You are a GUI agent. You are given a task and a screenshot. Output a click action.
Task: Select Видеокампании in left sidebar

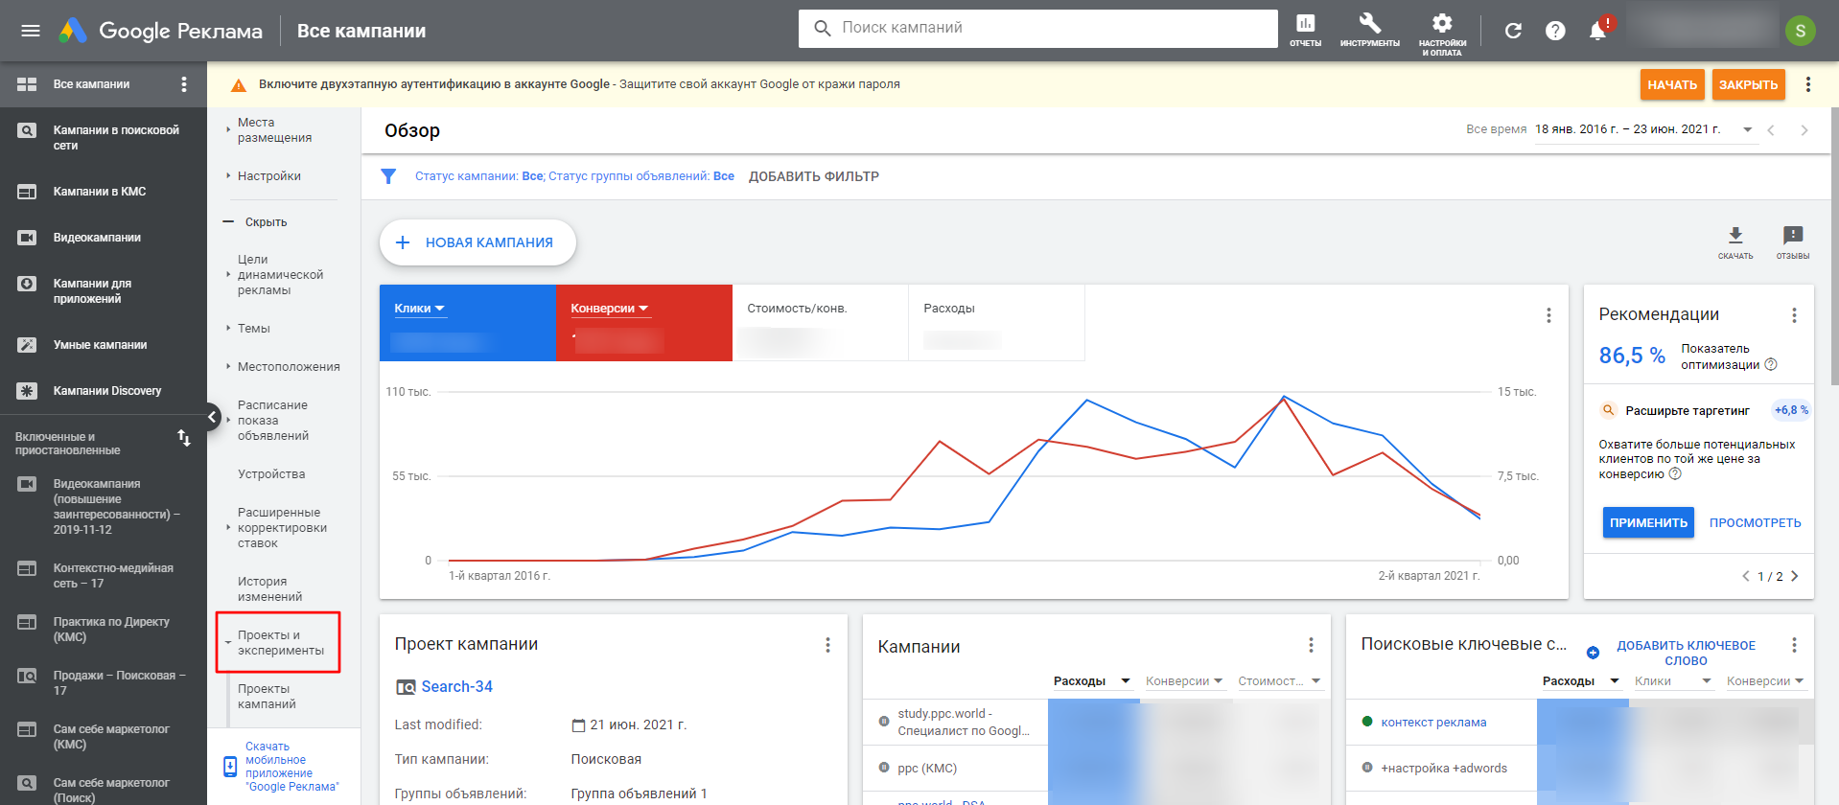pyautogui.click(x=97, y=238)
